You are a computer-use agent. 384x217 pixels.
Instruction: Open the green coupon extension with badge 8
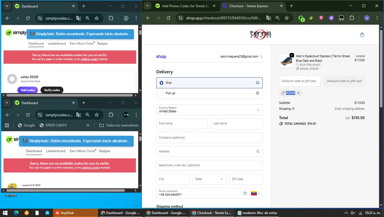(301, 18)
